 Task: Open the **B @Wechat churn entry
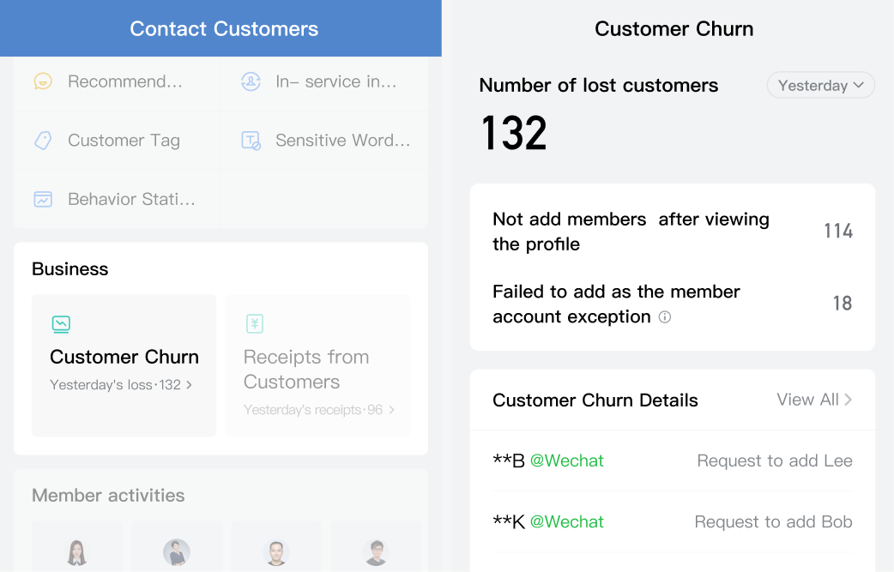point(672,461)
